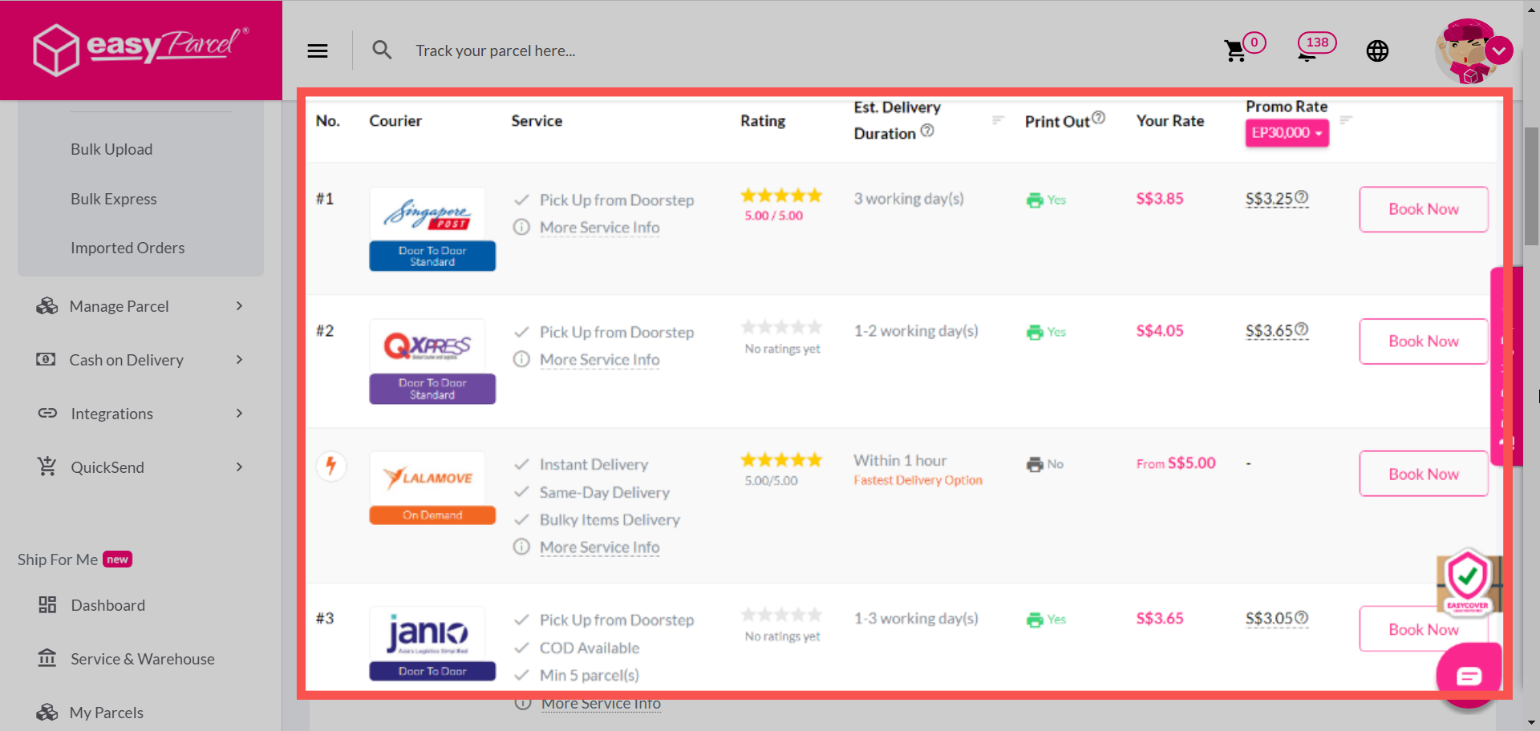Click the Integrations link icon

(x=47, y=413)
